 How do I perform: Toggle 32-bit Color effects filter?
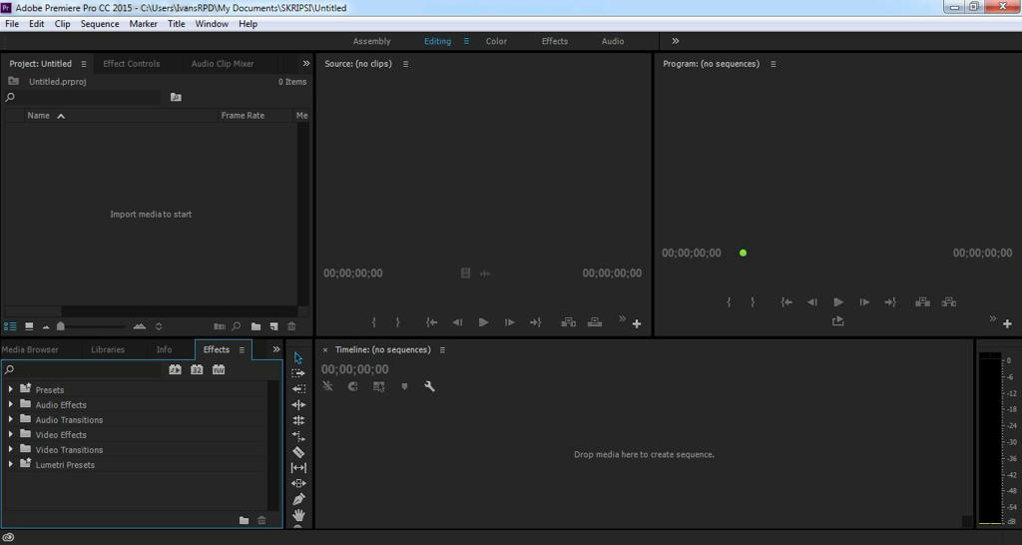coord(197,369)
